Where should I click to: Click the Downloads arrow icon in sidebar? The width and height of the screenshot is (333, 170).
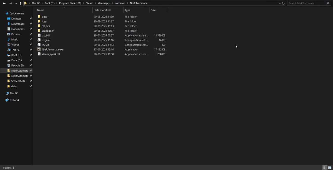click(9, 24)
